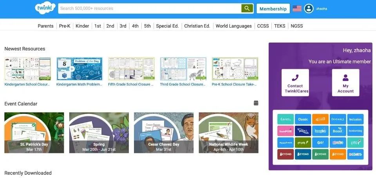Screen dimensions: 376x178
Task: Click the Pre-K School Closure Take- title link
Action: pyautogui.click(x=234, y=84)
